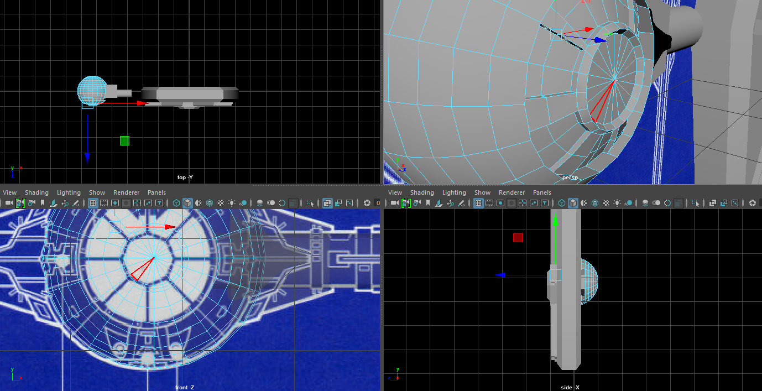This screenshot has height=391, width=762.
Task: Click Image Plane icon in front panel toolbar
Action: [x=54, y=203]
